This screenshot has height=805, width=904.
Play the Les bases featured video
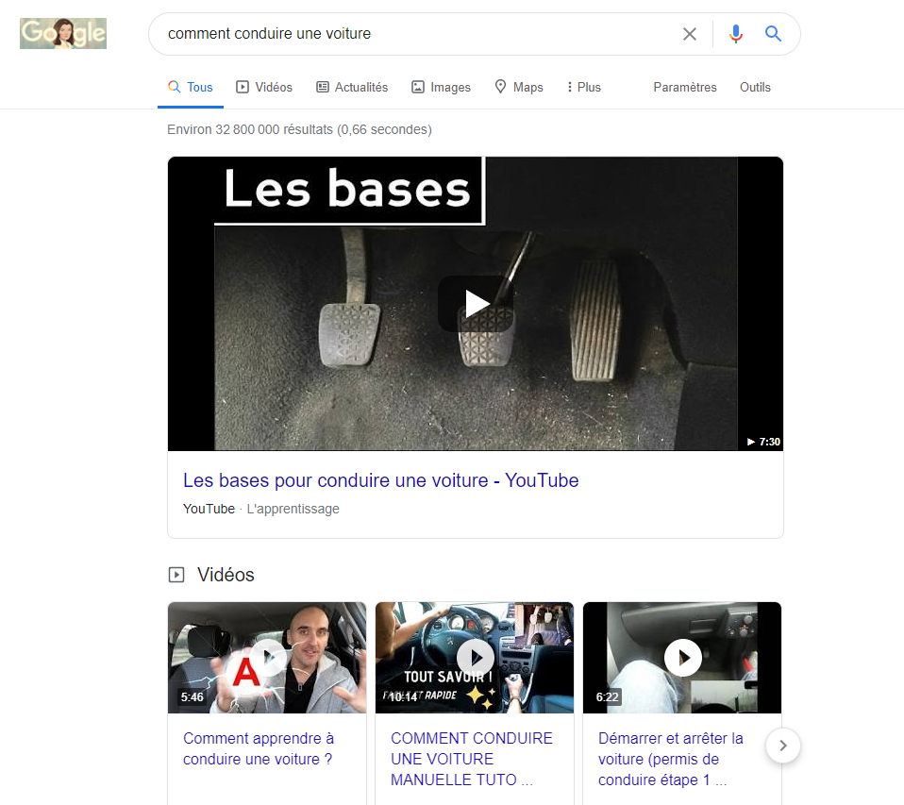pos(476,304)
